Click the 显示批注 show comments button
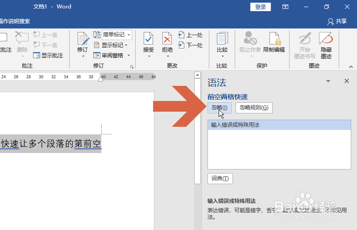357x230 pixels. point(48,56)
